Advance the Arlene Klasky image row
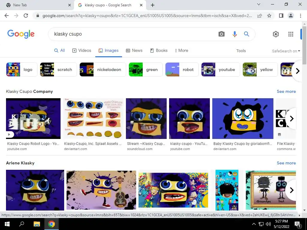This screenshot has height=230, width=307. [x=291, y=190]
